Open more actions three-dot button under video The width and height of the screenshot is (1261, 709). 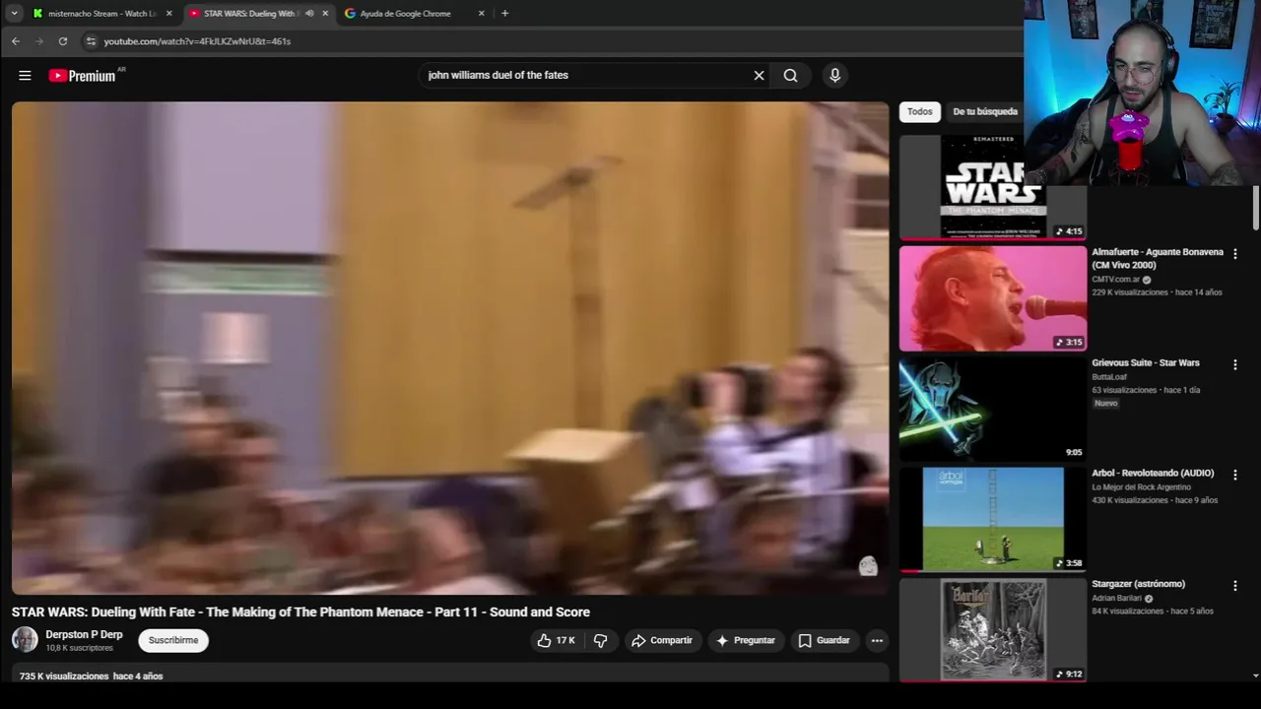(877, 640)
